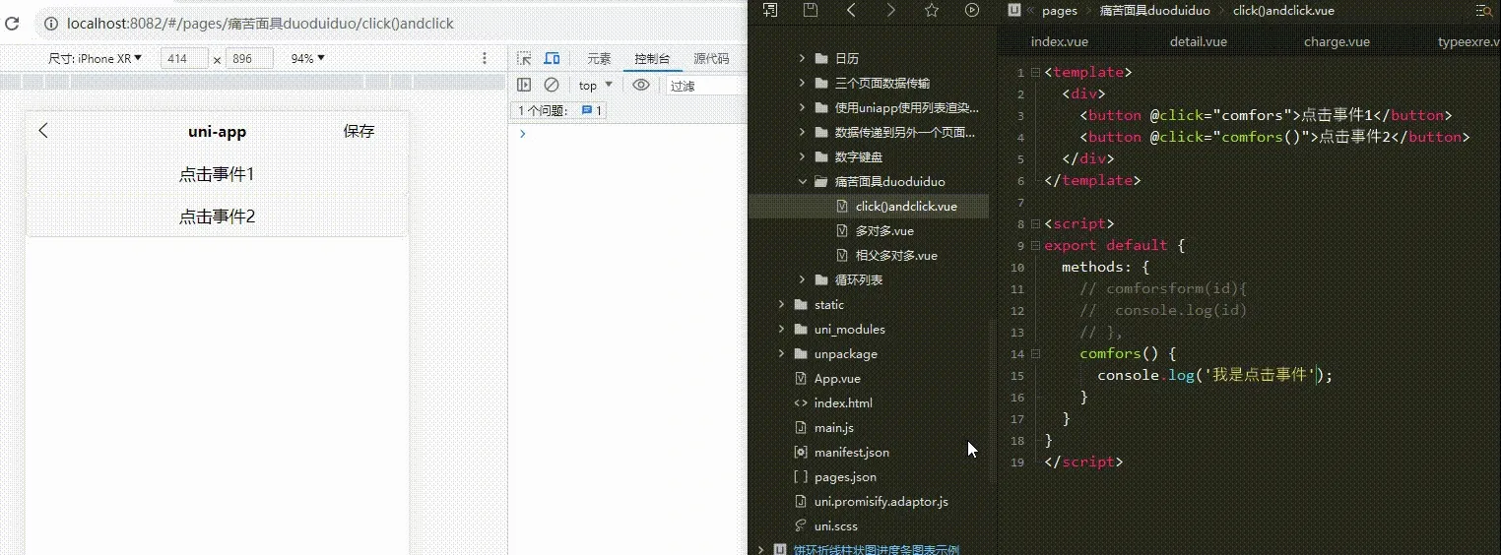Open pages.json in file tree
The width and height of the screenshot is (1501, 555).
pyautogui.click(x=845, y=476)
